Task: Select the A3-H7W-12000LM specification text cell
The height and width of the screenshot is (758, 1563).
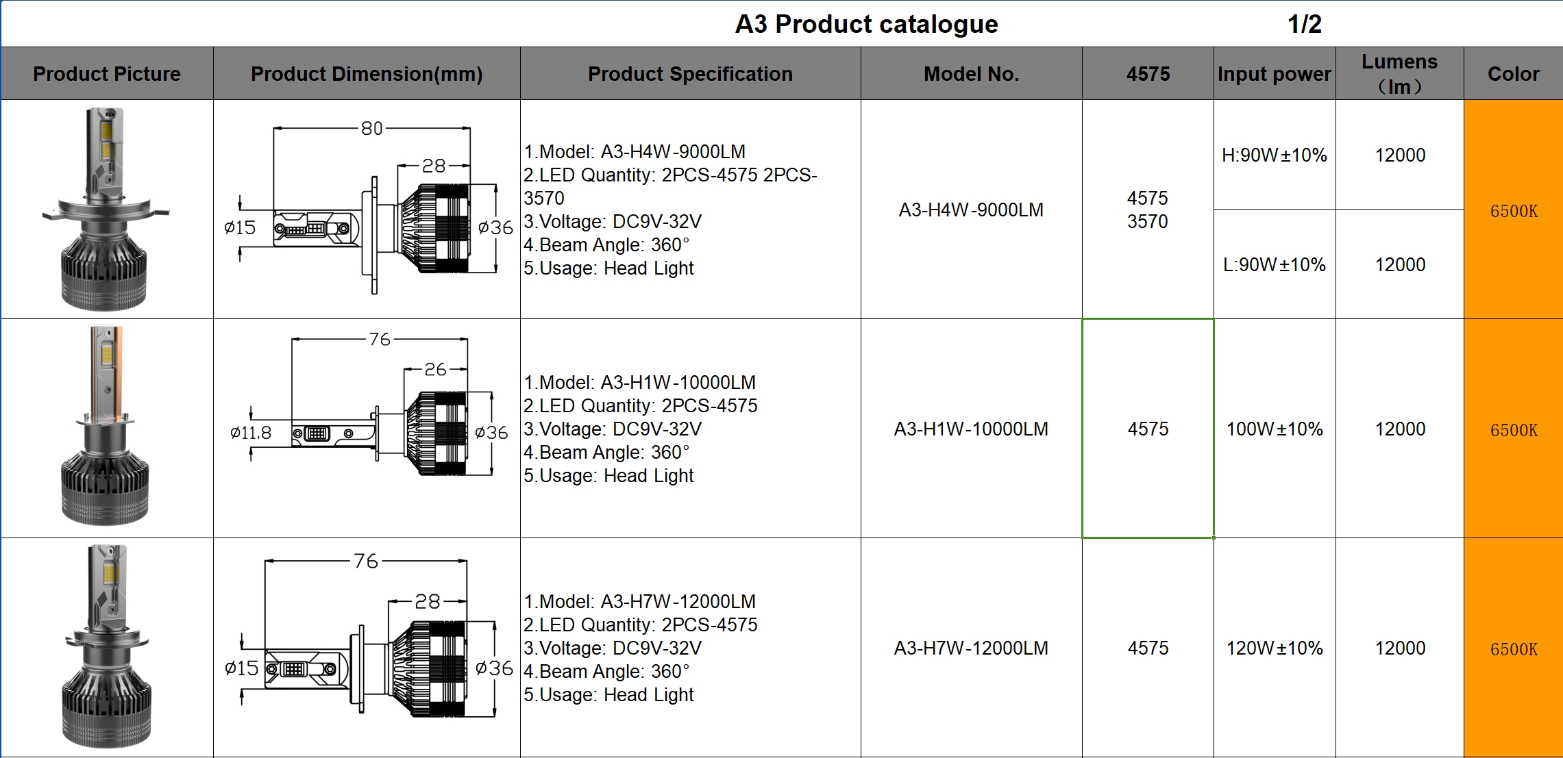Action: [690, 648]
